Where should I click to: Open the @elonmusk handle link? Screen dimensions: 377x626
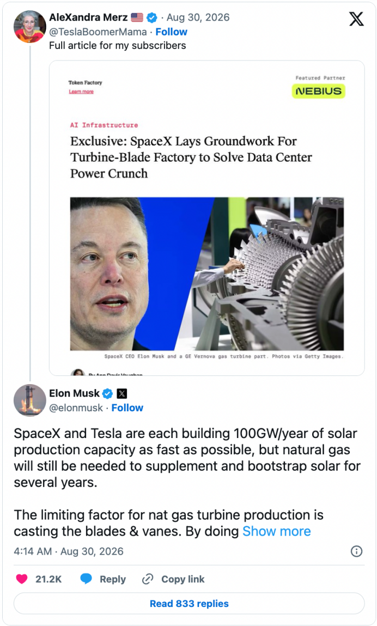[x=76, y=408]
